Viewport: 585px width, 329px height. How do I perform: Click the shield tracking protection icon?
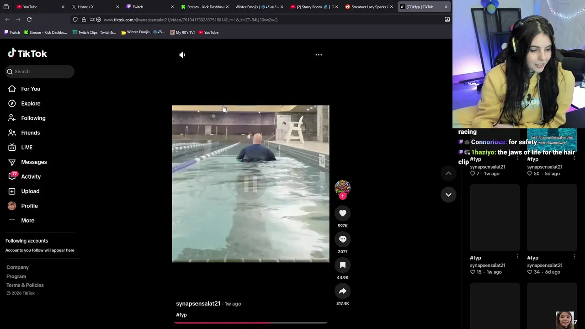coord(75,20)
